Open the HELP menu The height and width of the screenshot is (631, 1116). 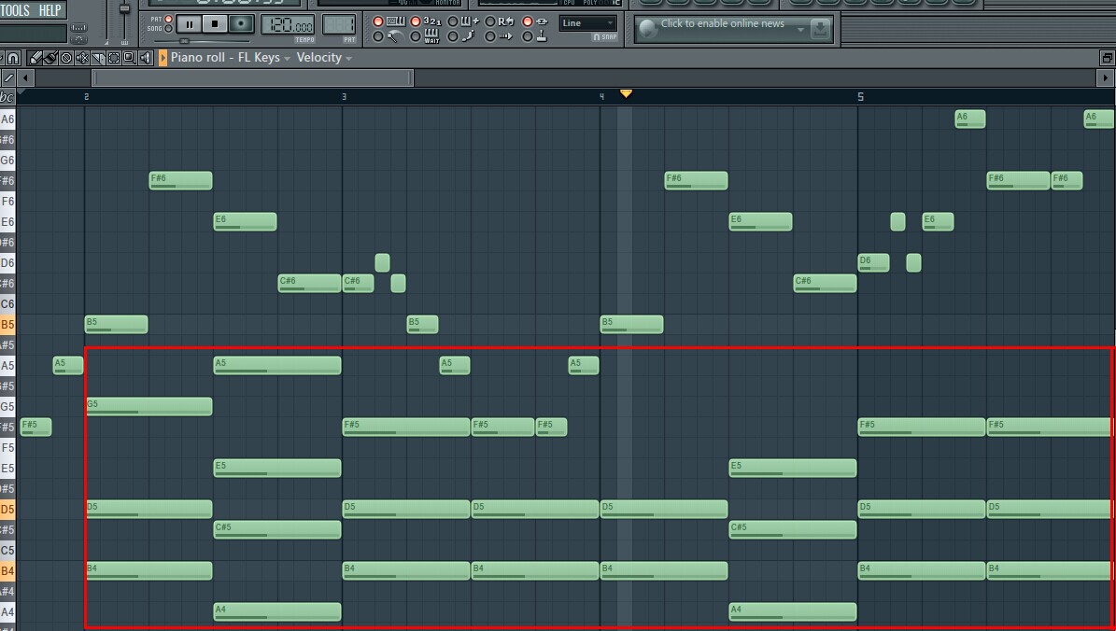49,10
